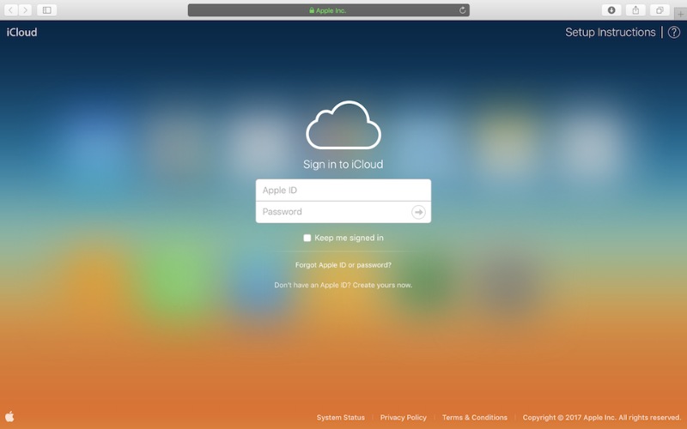Open iCloud help question mark icon

click(x=674, y=32)
